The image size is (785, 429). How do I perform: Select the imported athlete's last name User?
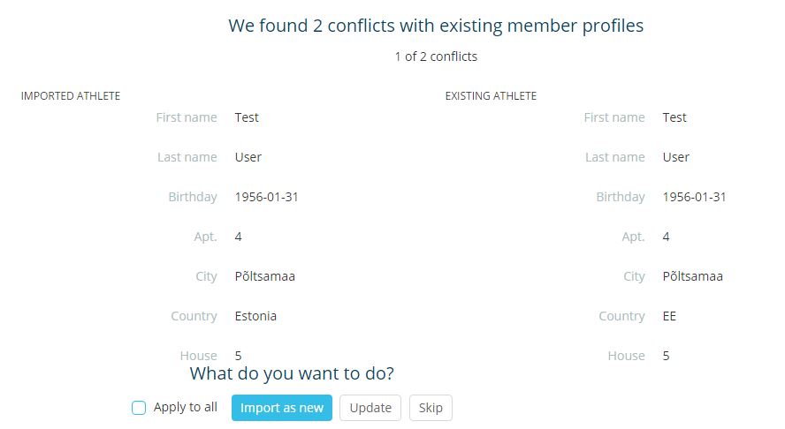click(248, 157)
